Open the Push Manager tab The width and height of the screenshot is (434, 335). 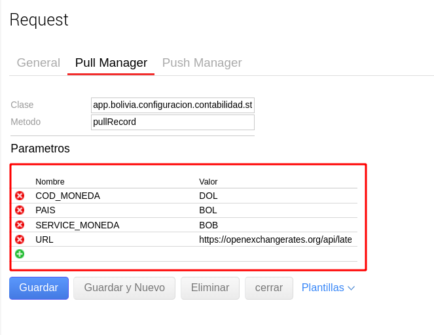202,63
